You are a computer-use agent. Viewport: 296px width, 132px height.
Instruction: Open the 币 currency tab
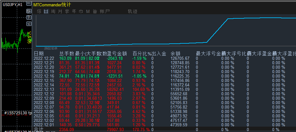point(81,11)
